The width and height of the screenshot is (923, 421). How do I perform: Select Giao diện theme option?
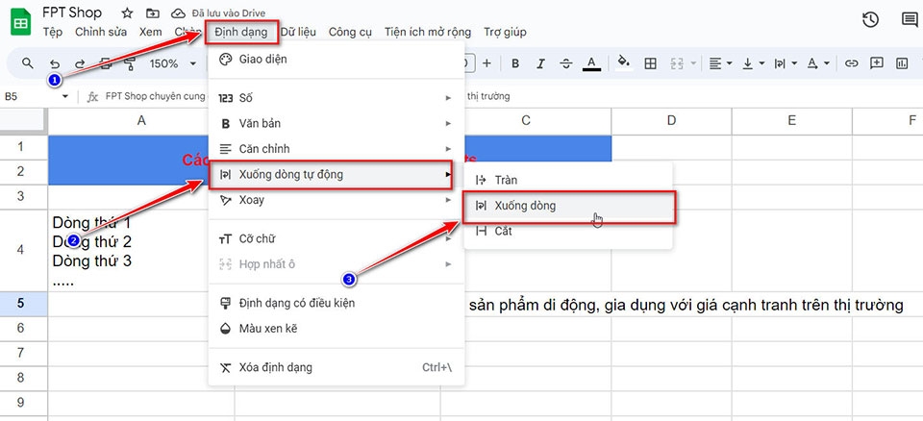coord(337,60)
